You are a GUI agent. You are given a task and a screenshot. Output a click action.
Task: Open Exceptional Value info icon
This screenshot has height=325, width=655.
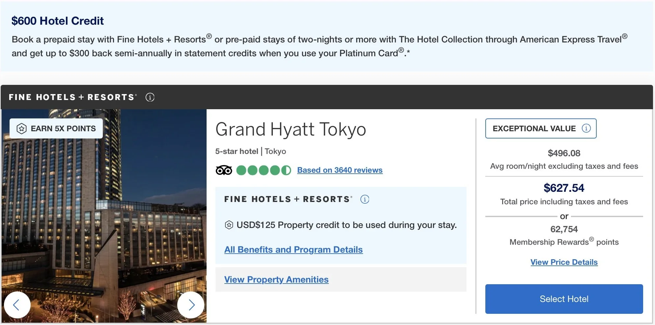[x=586, y=128]
